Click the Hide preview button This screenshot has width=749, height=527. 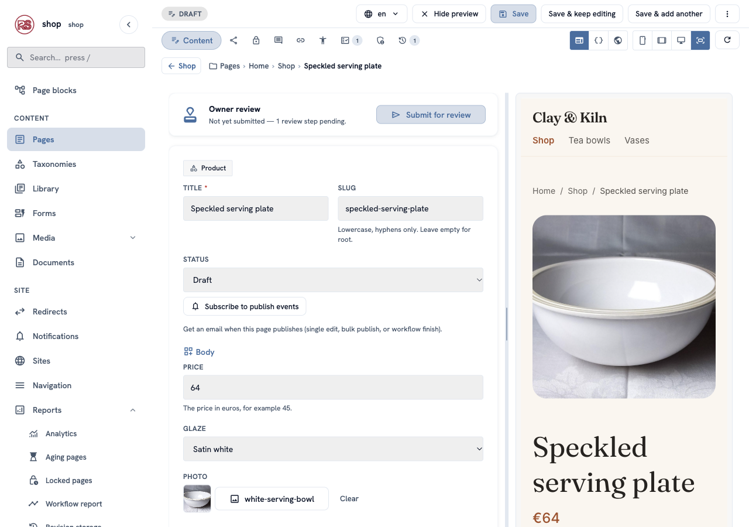(449, 13)
